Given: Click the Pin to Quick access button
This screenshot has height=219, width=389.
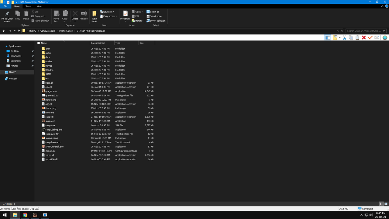Looking at the screenshot, I should pos(7,16).
